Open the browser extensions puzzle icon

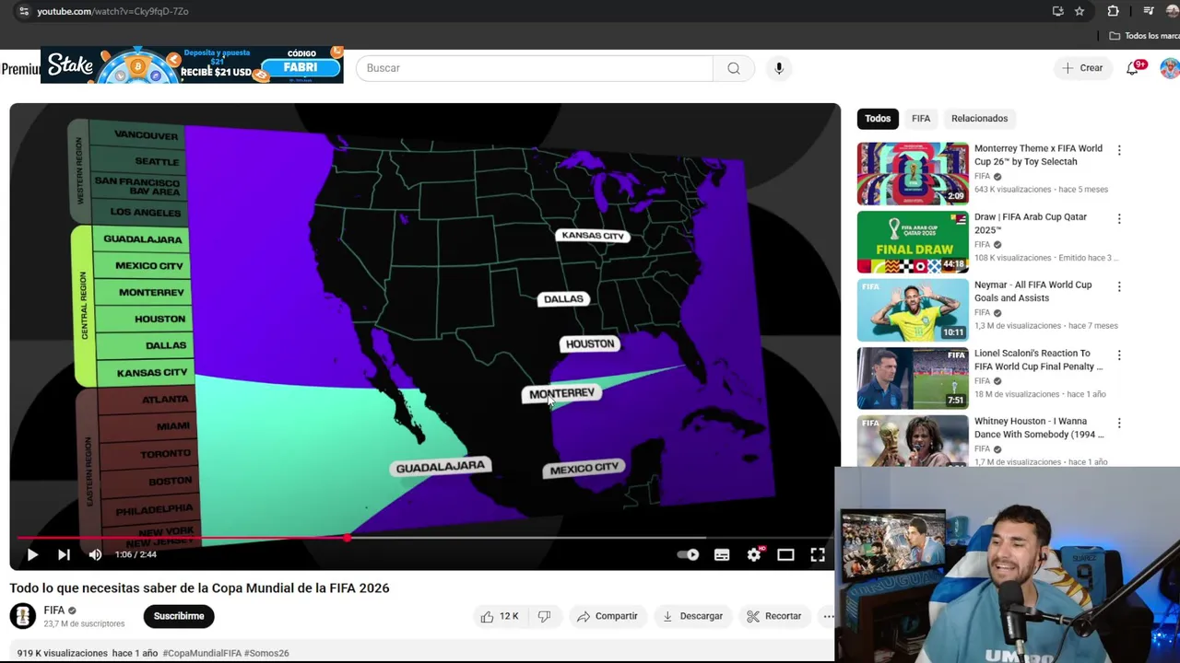point(1113,11)
